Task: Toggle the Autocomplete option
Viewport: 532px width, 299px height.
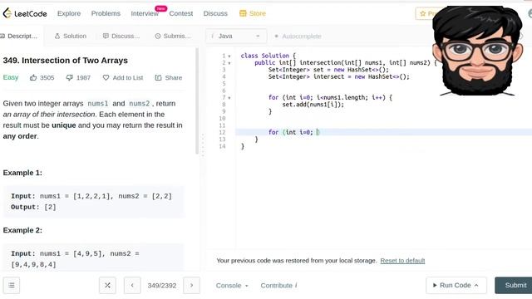Action: [x=298, y=36]
